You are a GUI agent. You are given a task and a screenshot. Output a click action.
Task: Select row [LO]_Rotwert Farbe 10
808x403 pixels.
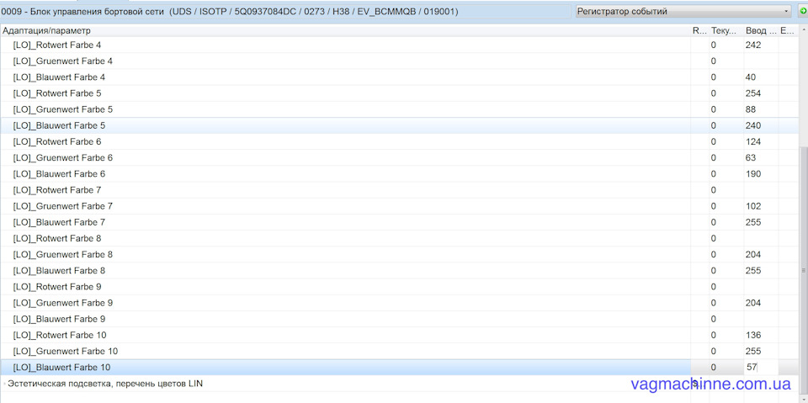[399, 335]
